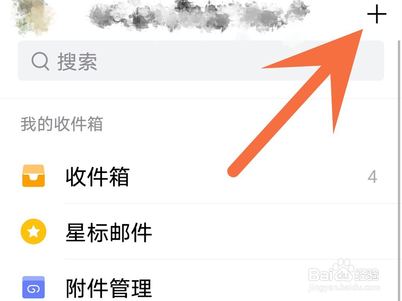This screenshot has width=402, height=301.
Task: Click the Baidu 经验 watermark text
Action: pos(367,274)
